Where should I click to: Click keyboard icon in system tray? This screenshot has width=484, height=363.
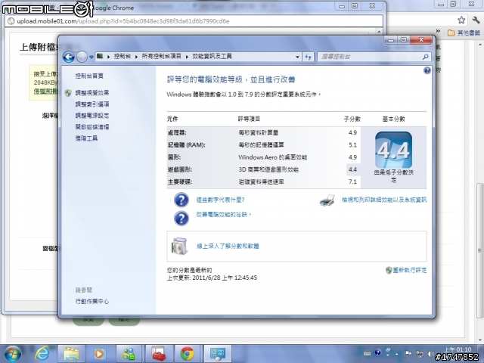point(367,353)
